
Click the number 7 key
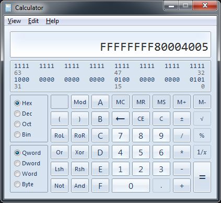[121, 136]
